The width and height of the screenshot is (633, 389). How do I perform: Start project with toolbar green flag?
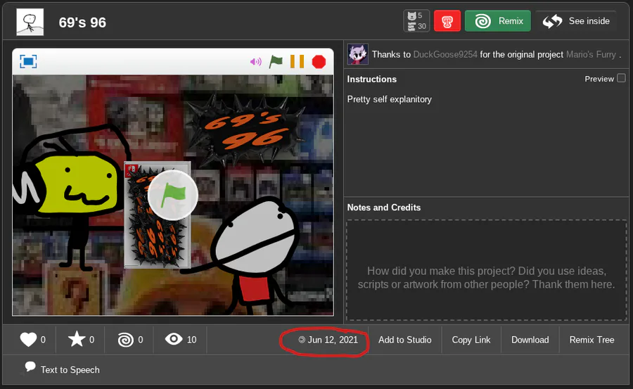tap(276, 62)
